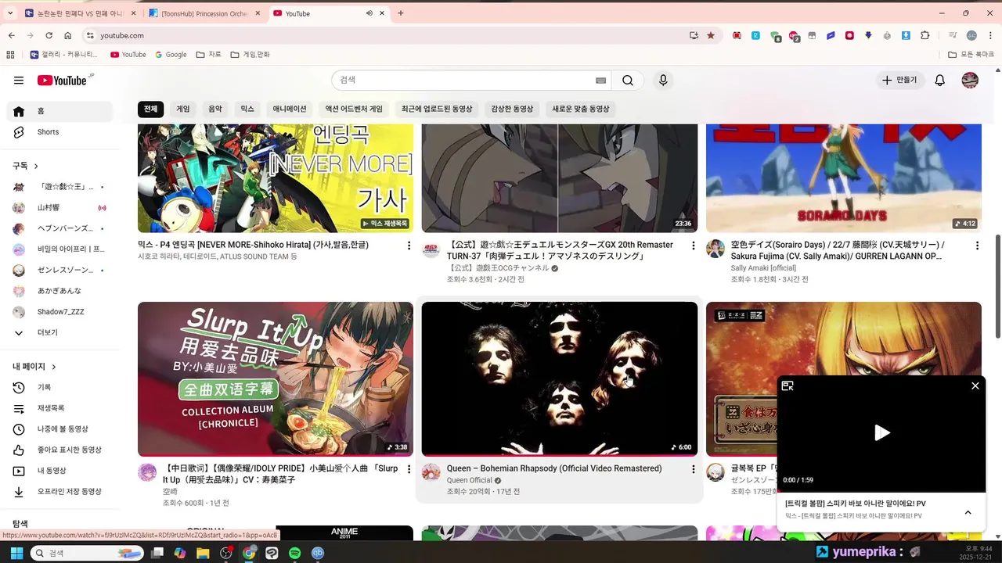Image resolution: width=1002 pixels, height=563 pixels.
Task: Play the miniplayer video
Action: pos(881,432)
